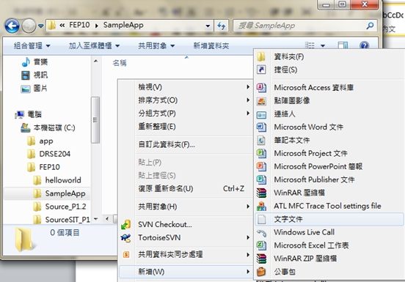Viewport: 405px width, 282px height.
Task: Create new 資料夾(F) folder icon
Action: (x=261, y=56)
